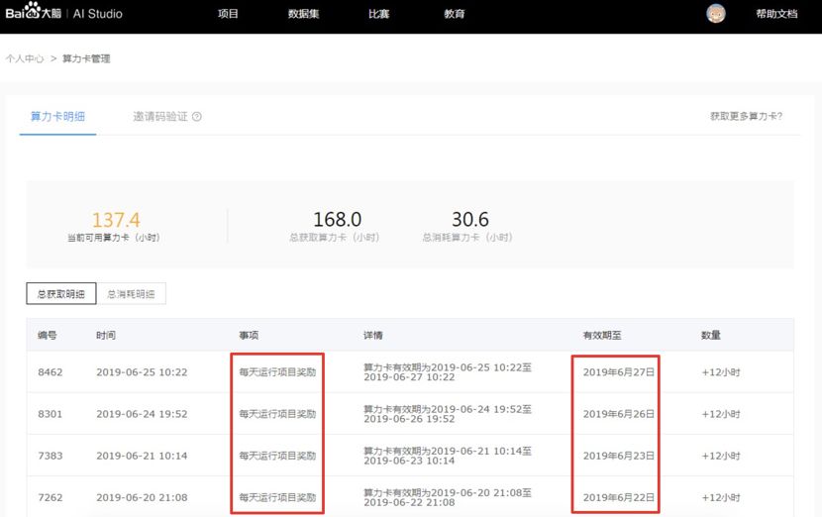Click the detail text of row 7383
Image resolution: width=822 pixels, height=517 pixels.
(x=448, y=456)
